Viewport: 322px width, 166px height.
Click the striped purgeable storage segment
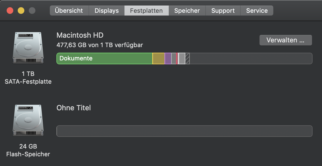[x=187, y=58]
